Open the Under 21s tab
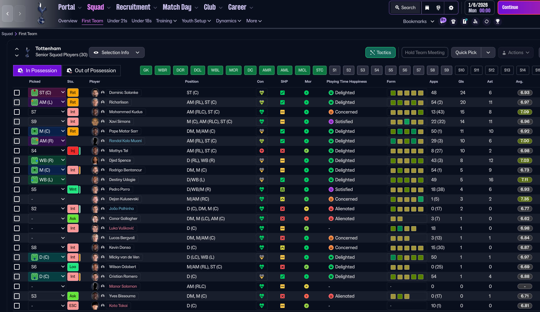This screenshot has height=312, width=540. tap(117, 21)
